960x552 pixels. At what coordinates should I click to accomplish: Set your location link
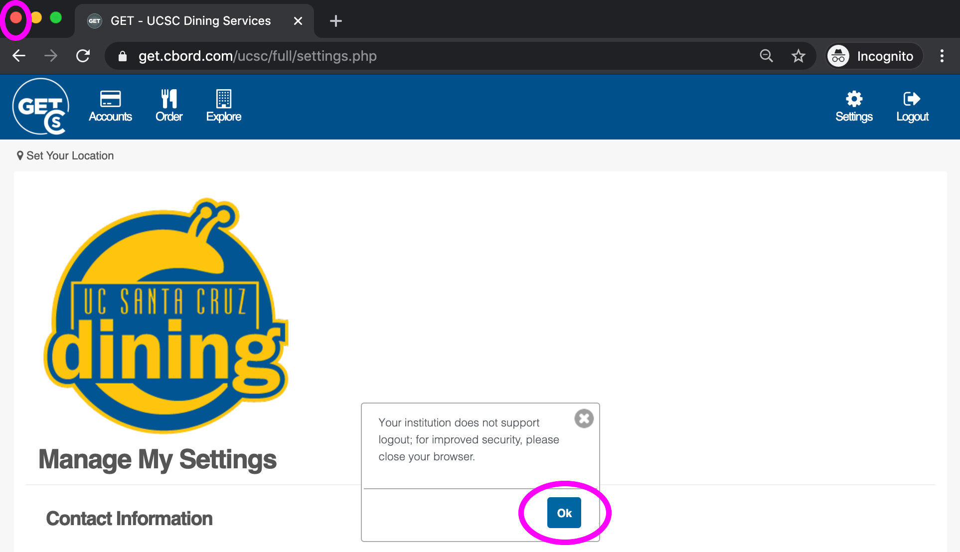[65, 155]
